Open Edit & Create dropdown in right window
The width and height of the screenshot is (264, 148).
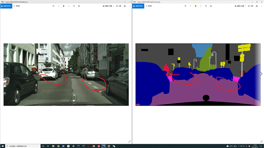pyautogui.click(x=240, y=6)
